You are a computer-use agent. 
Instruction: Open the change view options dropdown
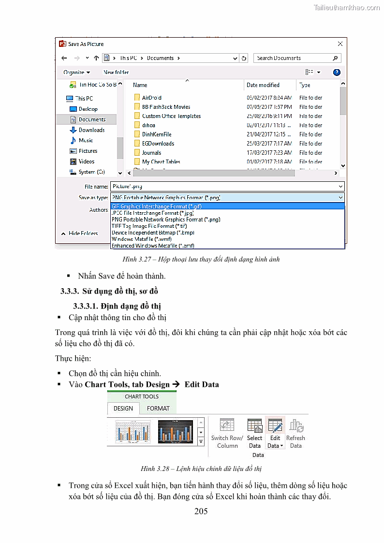pyautogui.click(x=318, y=73)
